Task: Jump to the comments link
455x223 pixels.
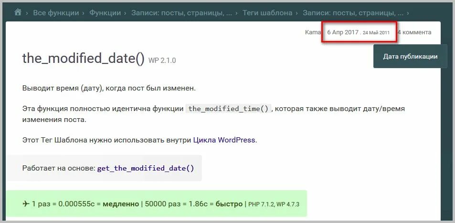Action: (x=414, y=32)
